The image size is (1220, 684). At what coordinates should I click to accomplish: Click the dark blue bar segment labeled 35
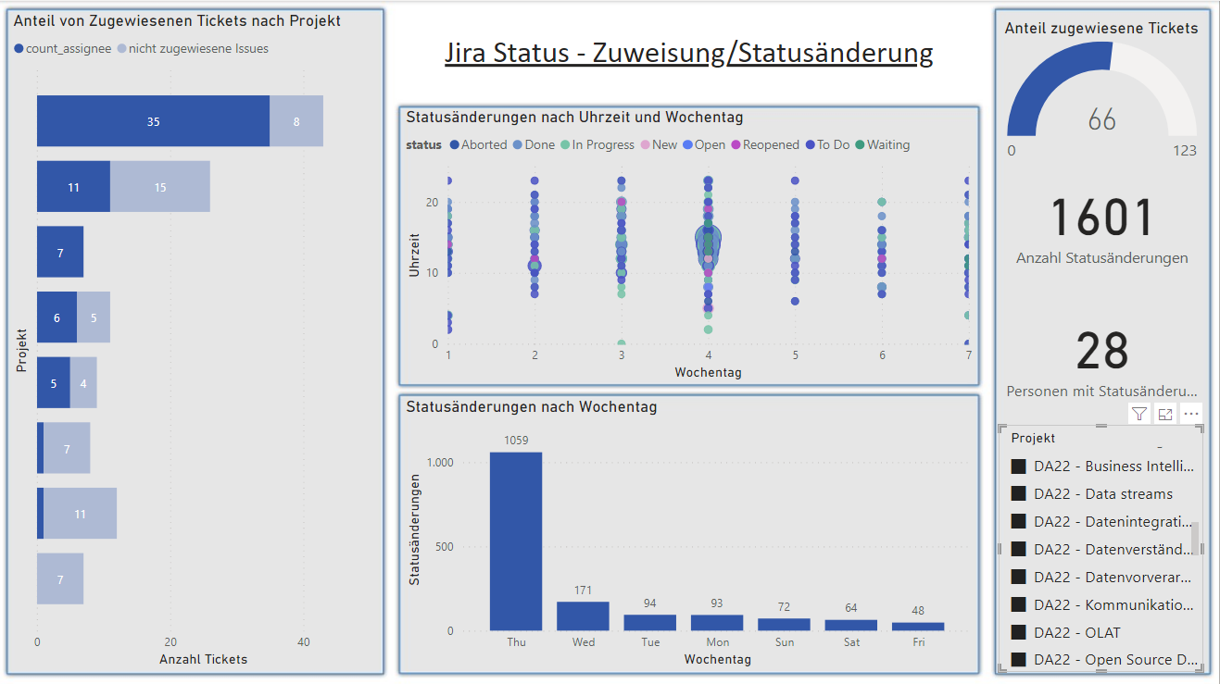(153, 121)
